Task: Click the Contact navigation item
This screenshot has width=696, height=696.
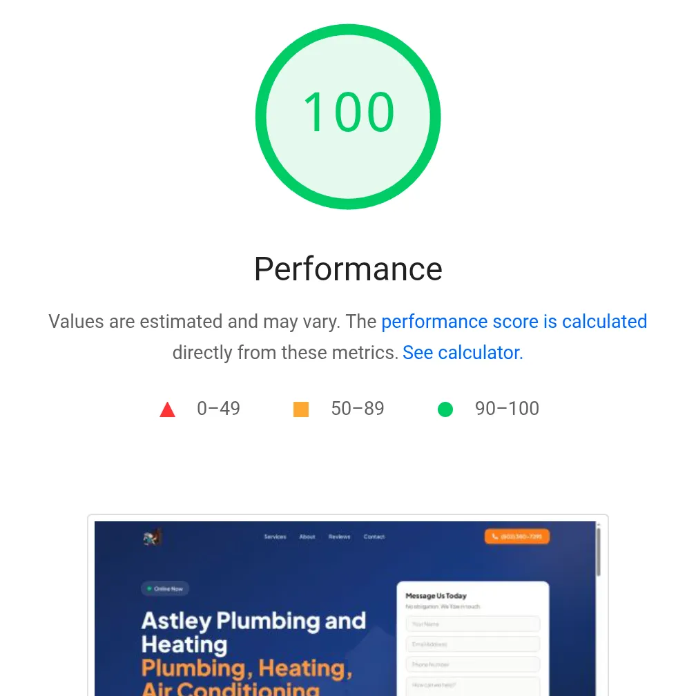Action: pos(374,536)
